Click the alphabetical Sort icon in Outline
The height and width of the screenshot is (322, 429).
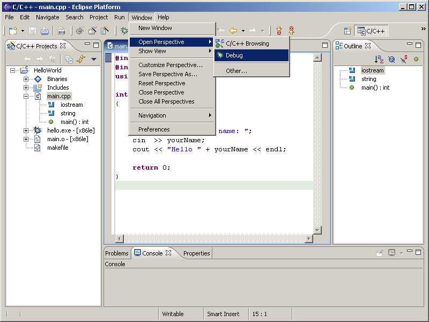pyautogui.click(x=379, y=59)
